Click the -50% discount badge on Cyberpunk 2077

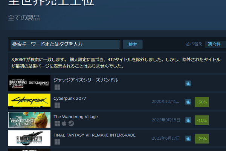202,102
